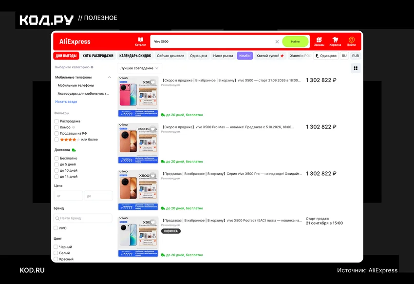
Task: Focus the Найти бренд search field
Action: [x=83, y=218]
